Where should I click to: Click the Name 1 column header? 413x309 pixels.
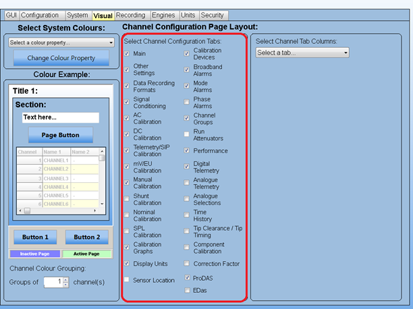57,152
